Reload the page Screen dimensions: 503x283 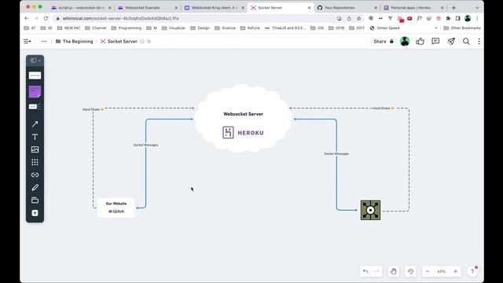[x=46, y=19]
